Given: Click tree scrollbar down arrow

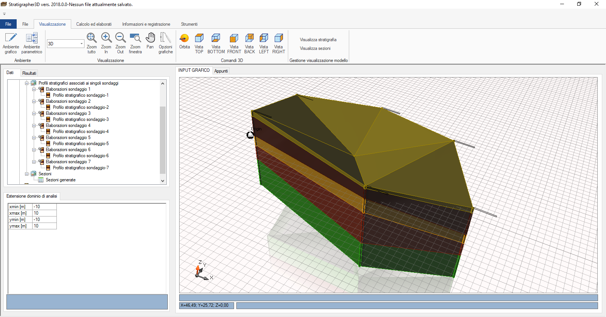Looking at the screenshot, I should click(163, 181).
